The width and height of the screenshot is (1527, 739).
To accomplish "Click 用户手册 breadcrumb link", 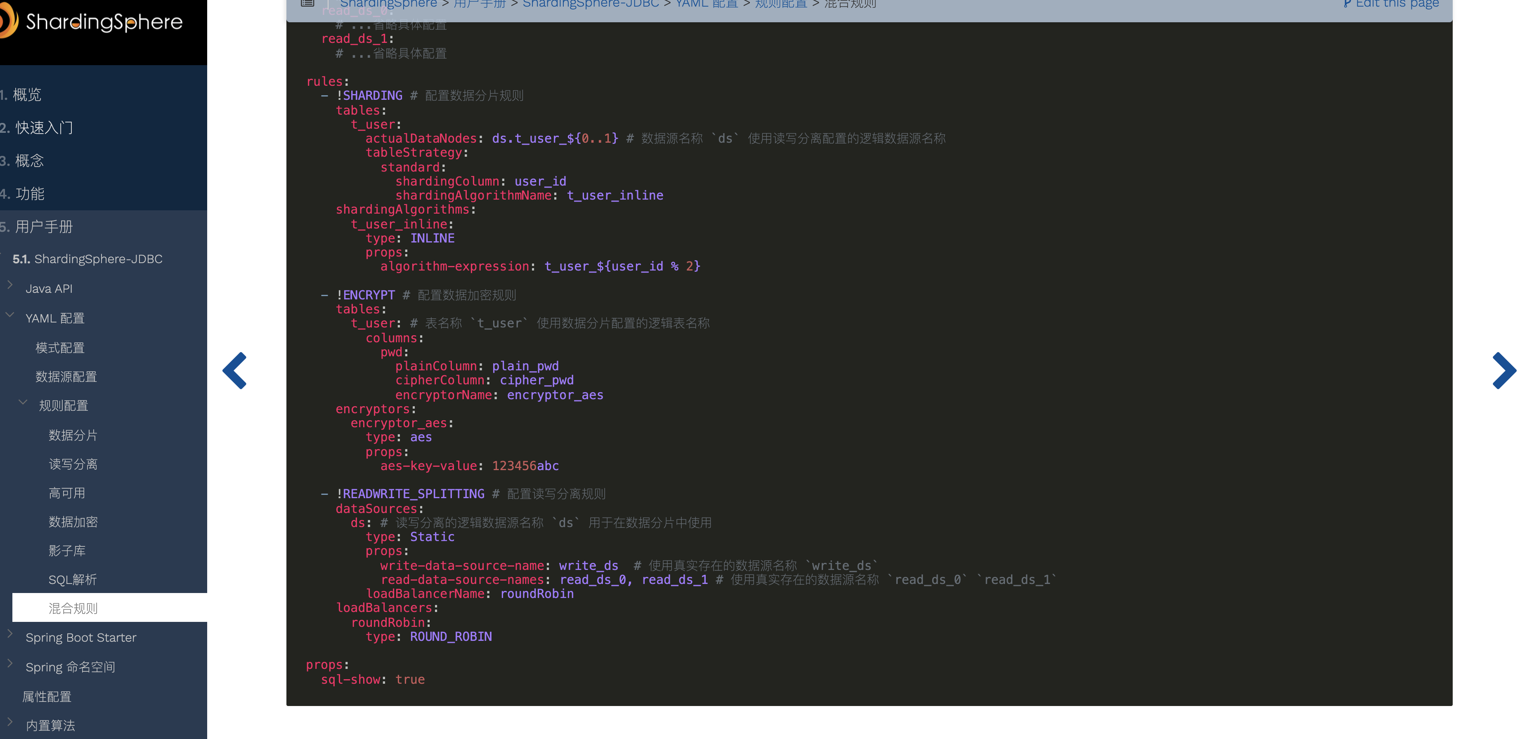I will point(479,4).
